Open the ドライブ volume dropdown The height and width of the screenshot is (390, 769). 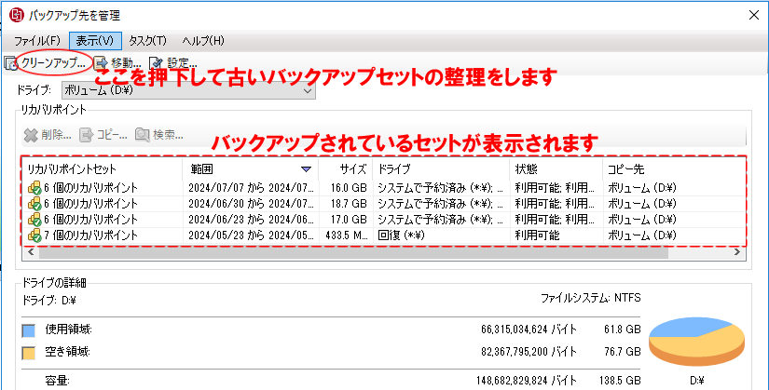pos(189,90)
